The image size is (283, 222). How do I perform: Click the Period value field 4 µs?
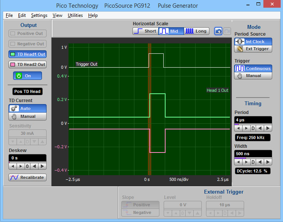click(253, 120)
